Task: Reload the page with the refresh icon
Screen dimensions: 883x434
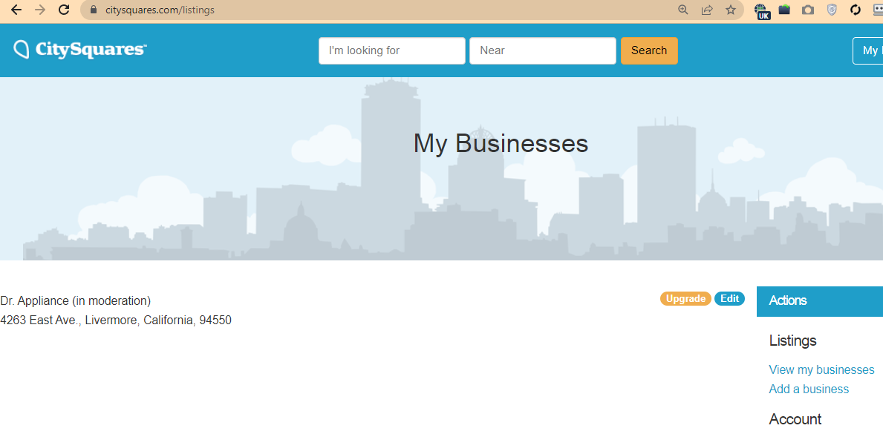Action: (64, 10)
